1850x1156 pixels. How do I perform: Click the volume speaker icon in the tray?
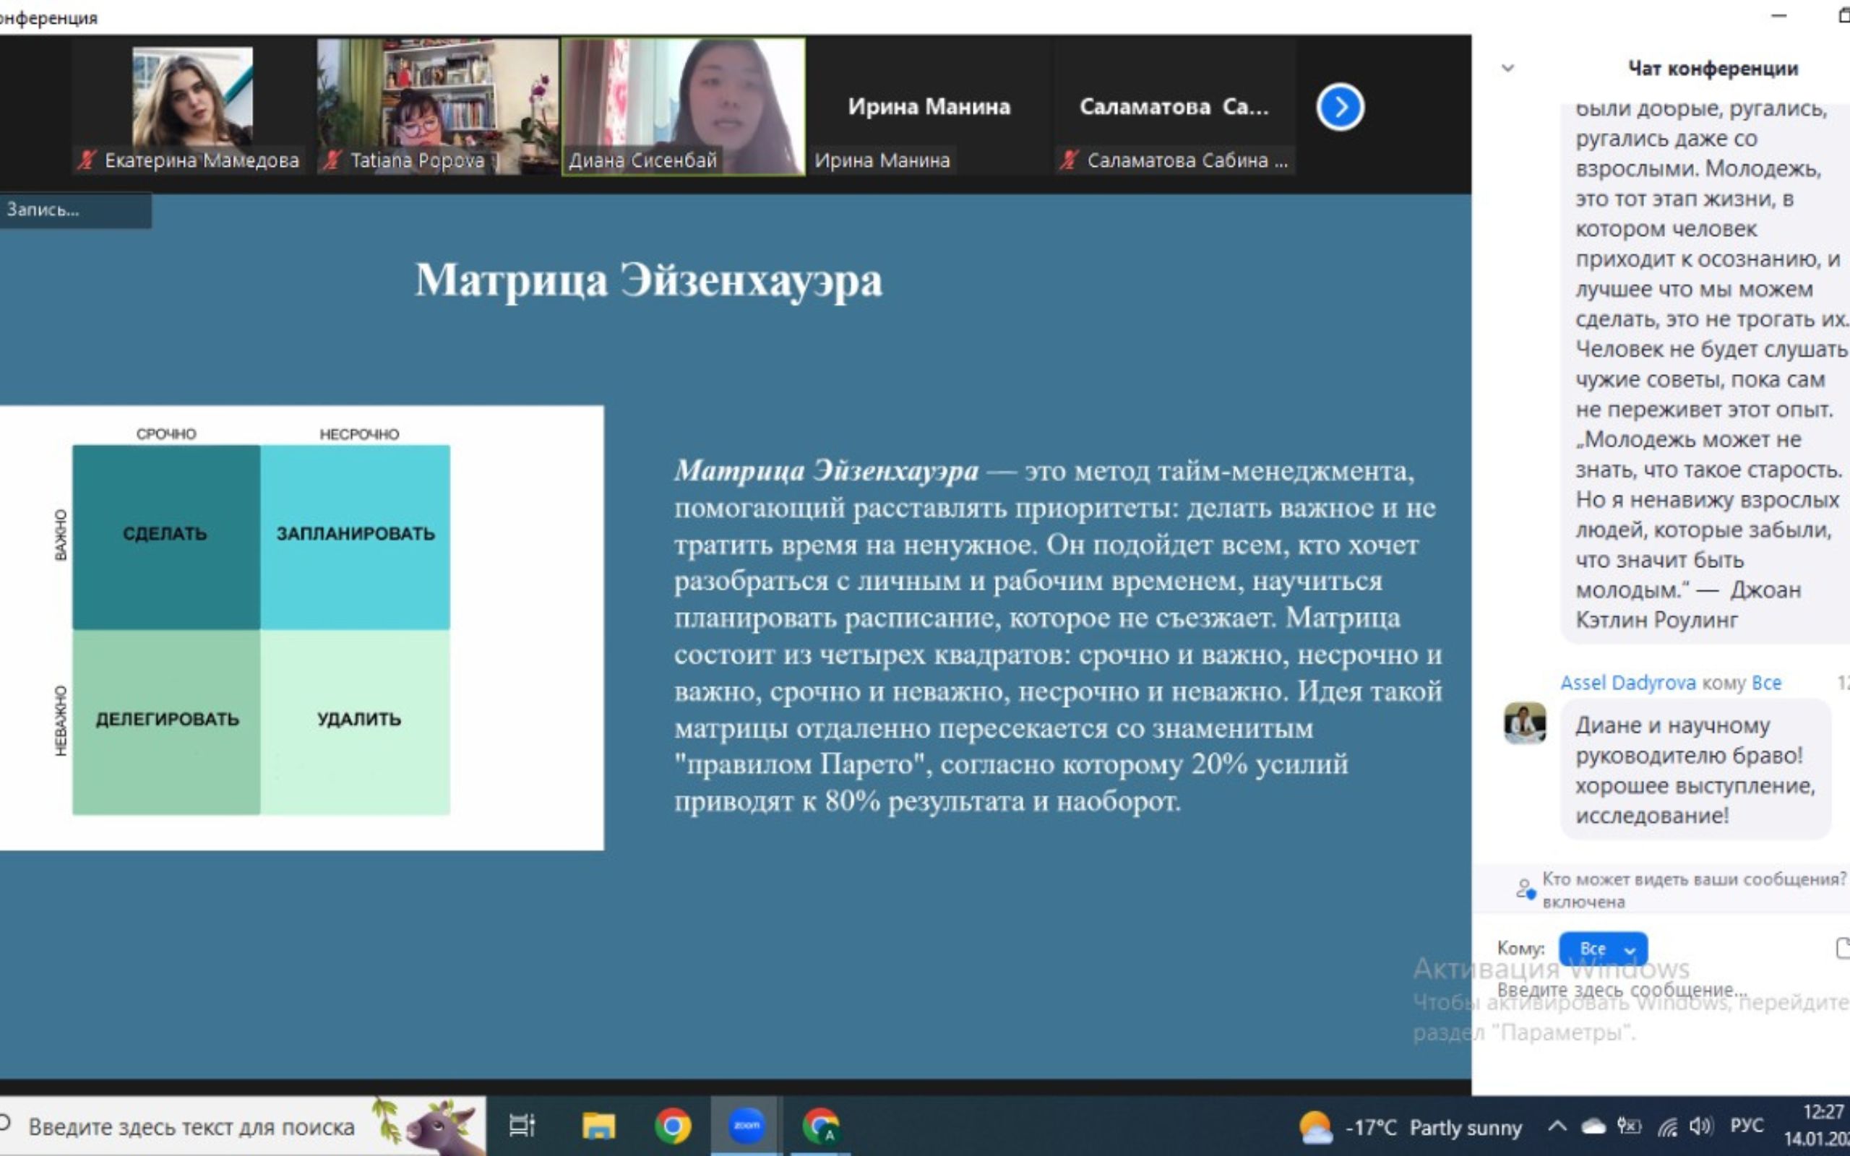[x=1700, y=1126]
